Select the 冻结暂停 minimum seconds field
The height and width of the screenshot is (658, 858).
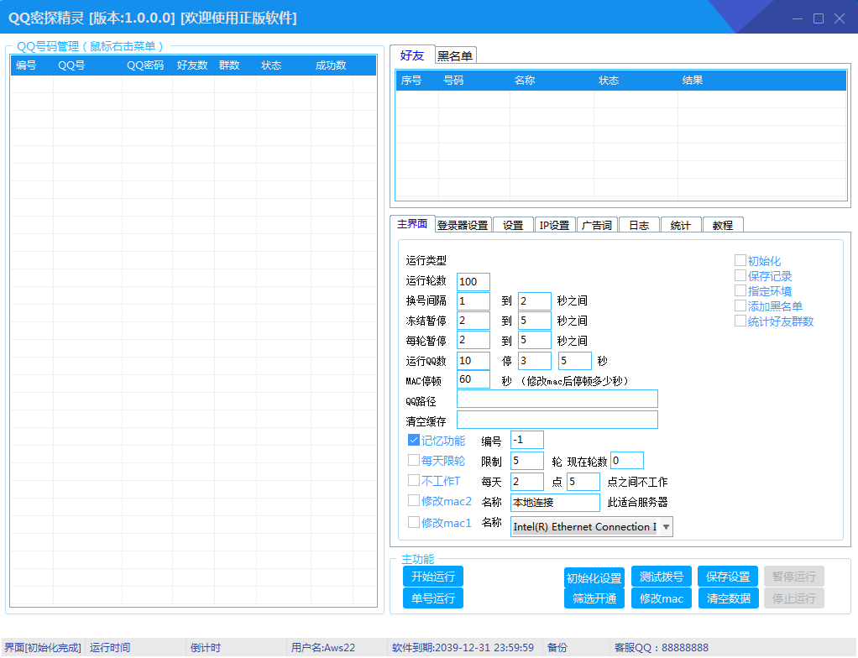coord(473,321)
